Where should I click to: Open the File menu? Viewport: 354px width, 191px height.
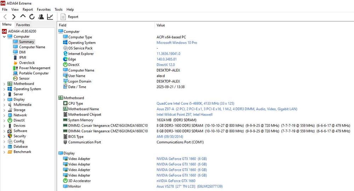5,10
